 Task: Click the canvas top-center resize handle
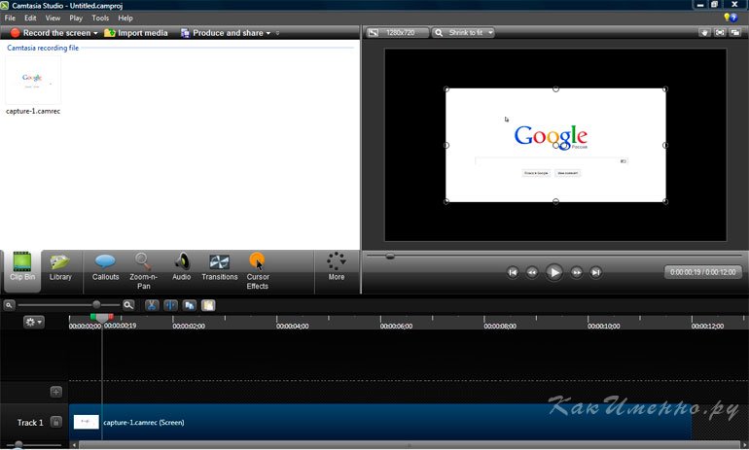(x=555, y=88)
